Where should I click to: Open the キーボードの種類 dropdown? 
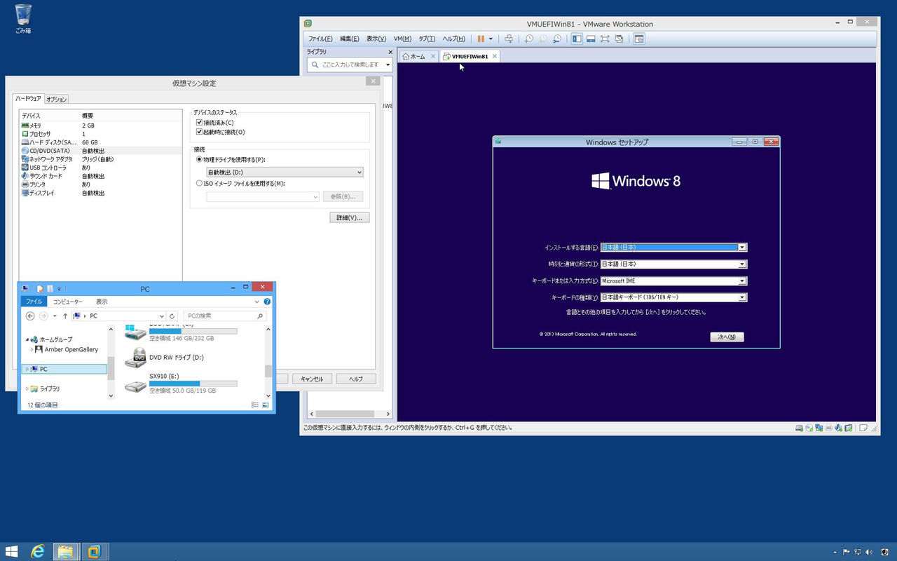tap(673, 297)
